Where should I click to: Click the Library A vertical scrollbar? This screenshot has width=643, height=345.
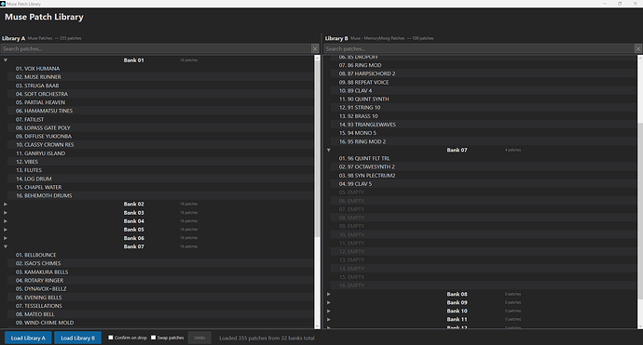[317, 192]
